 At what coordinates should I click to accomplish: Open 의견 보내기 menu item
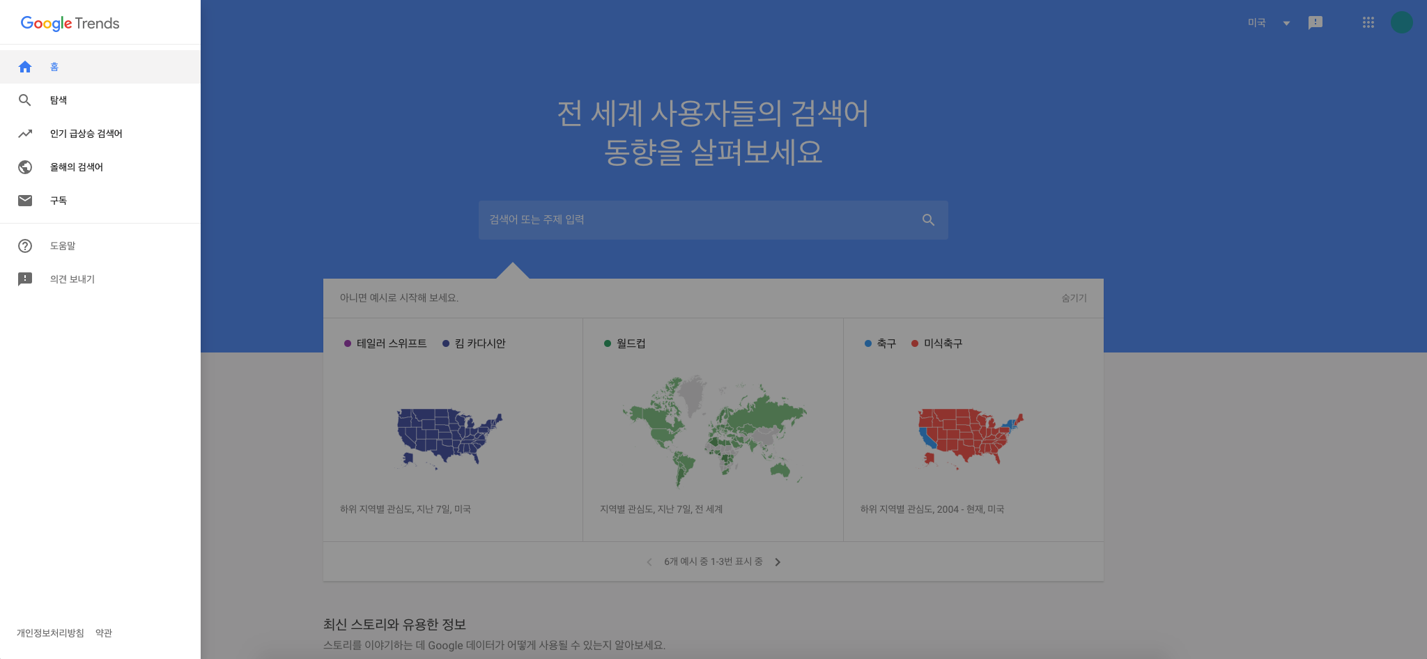click(100, 279)
